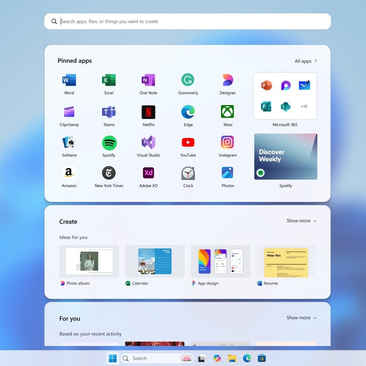Show the +10 more Microsoft 365 apps
Viewport: 366px width, 366px height.
(x=304, y=106)
